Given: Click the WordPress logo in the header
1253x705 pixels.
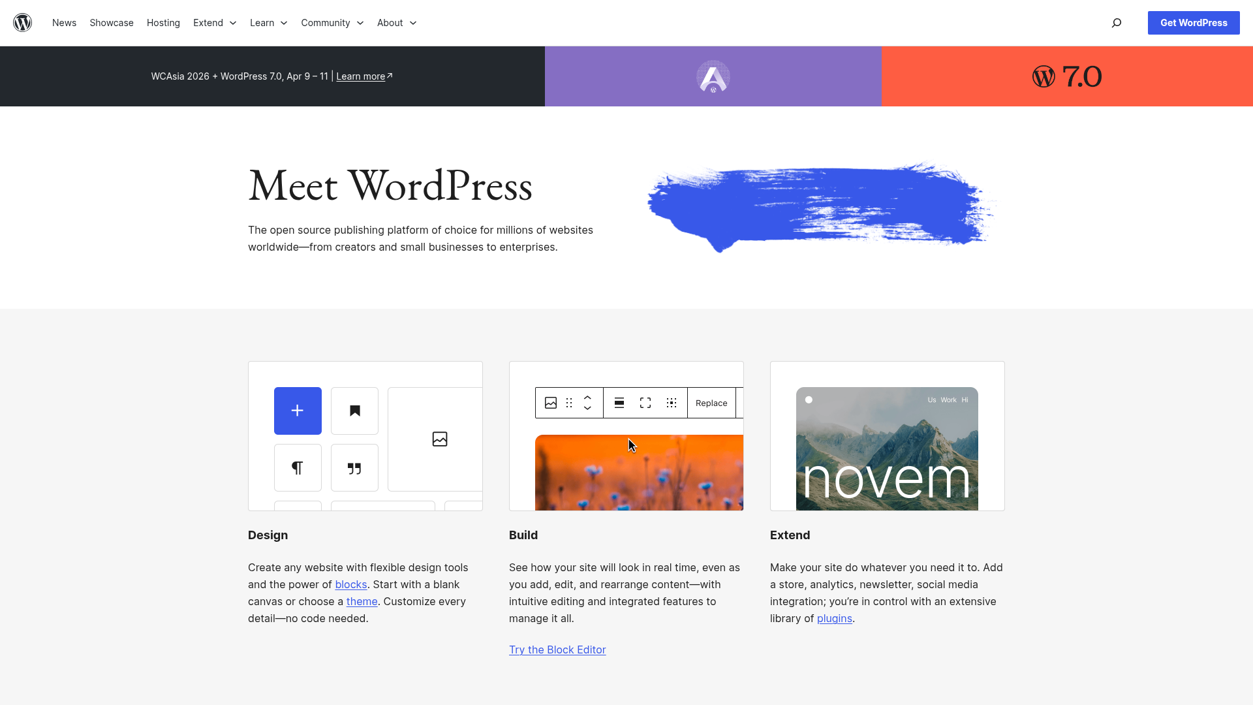Looking at the screenshot, I should (23, 22).
